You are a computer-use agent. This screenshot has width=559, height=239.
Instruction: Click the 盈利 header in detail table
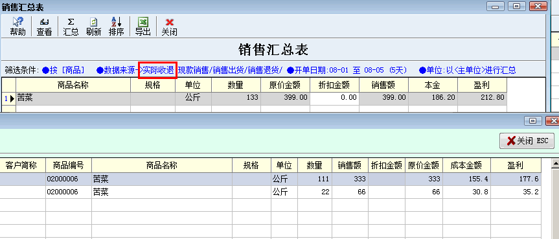point(516,166)
